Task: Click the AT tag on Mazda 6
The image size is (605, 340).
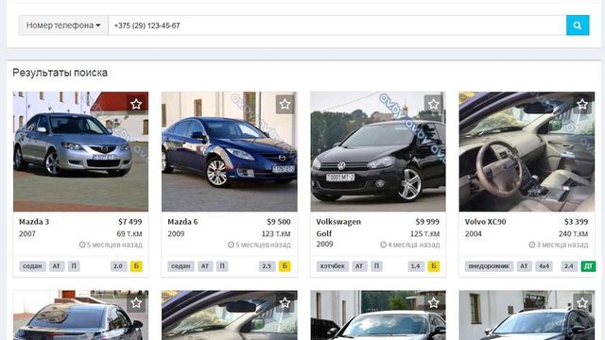Action: (205, 266)
